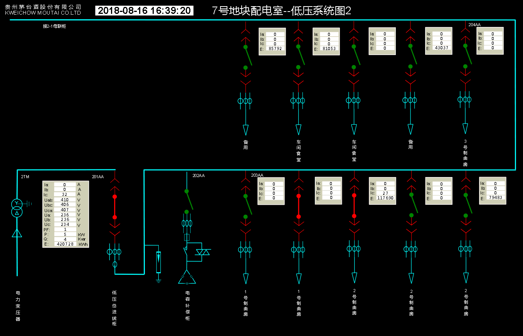Select the open breaker beside the E 79483 panel
This screenshot has height=336, width=523.
[x=468, y=205]
